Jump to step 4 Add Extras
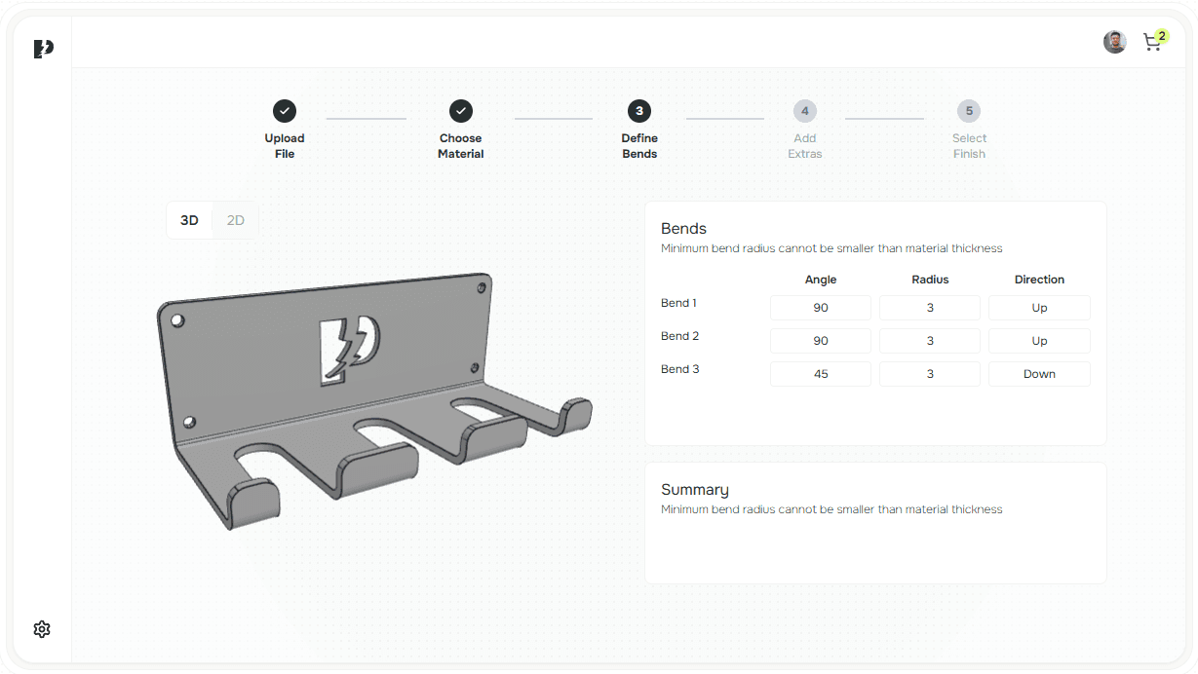1198x674 pixels. tap(804, 111)
